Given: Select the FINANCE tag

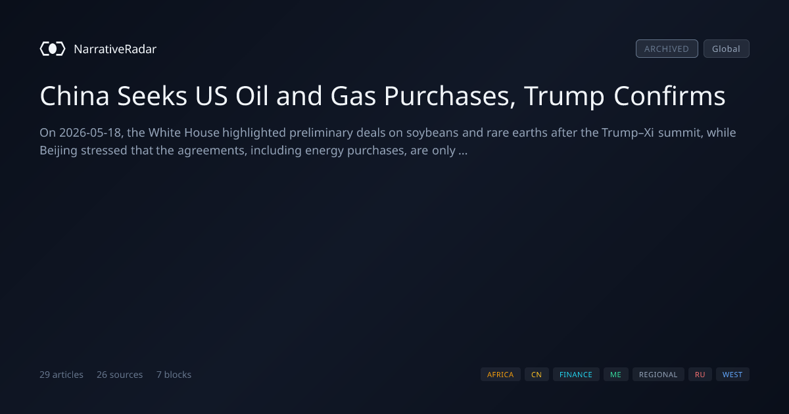Looking at the screenshot, I should (576, 375).
